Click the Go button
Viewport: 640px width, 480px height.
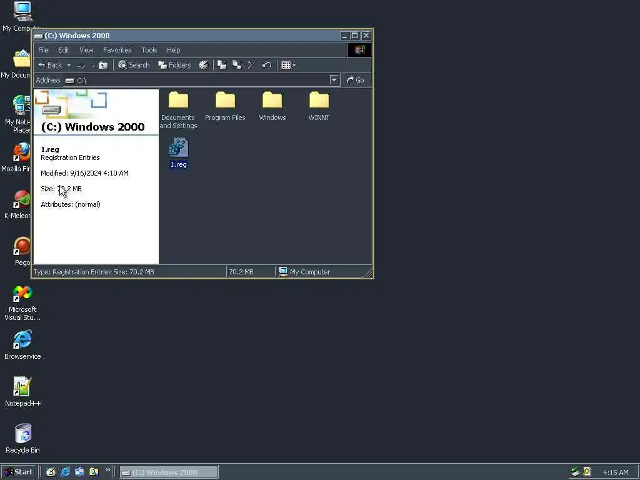point(356,80)
